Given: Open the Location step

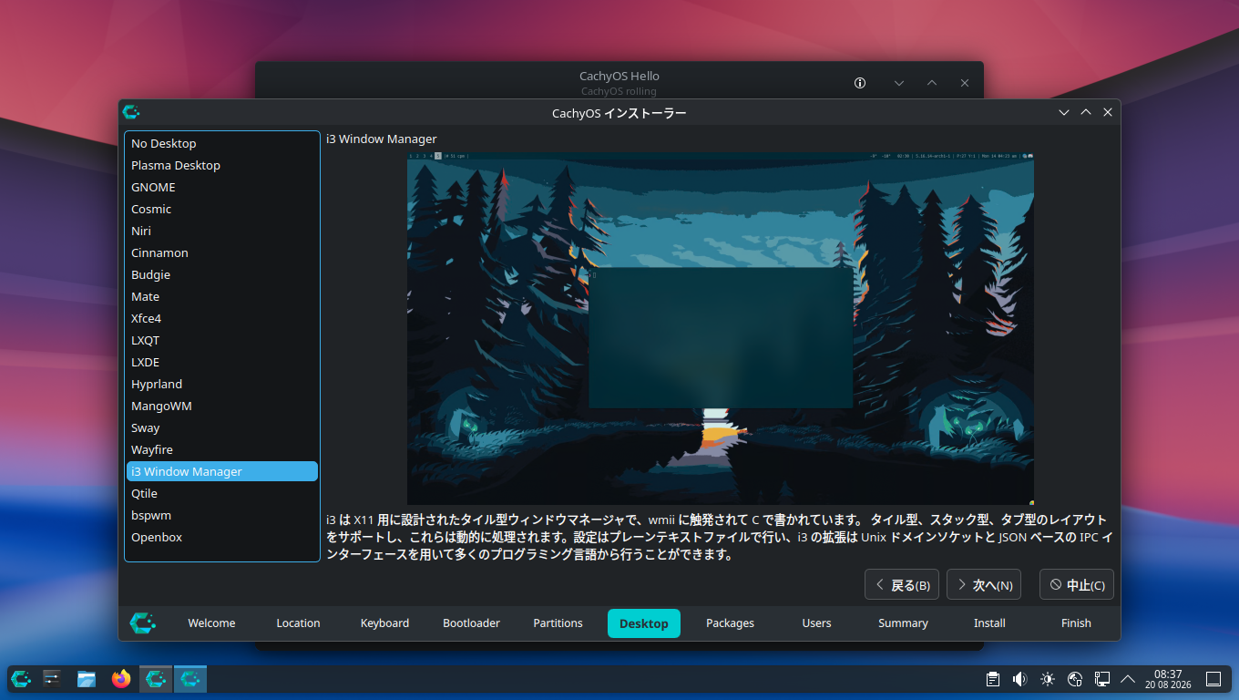Looking at the screenshot, I should pos(298,623).
